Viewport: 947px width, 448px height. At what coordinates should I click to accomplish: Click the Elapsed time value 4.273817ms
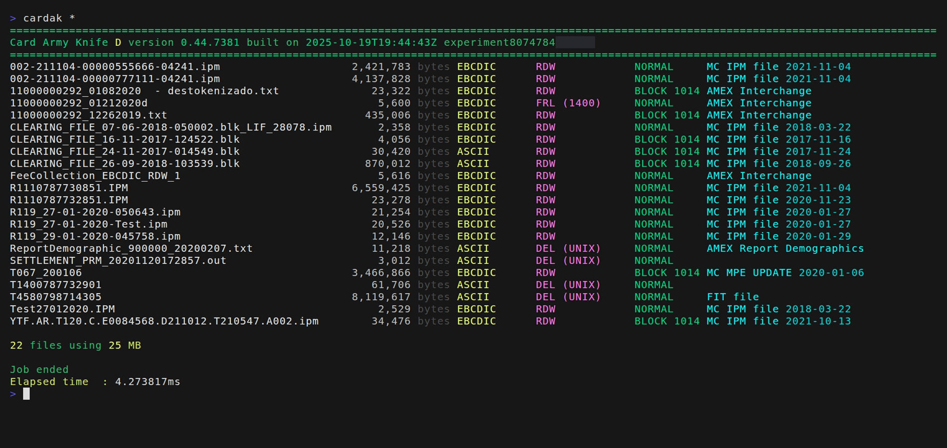tap(148, 382)
